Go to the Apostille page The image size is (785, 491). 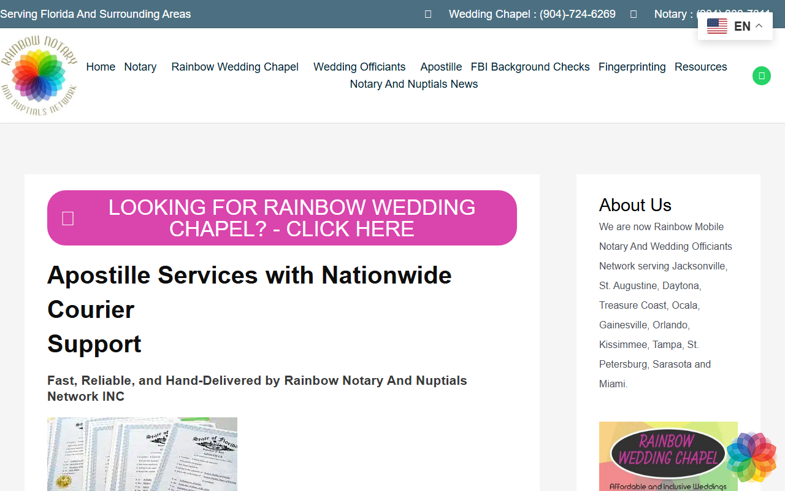tap(441, 67)
